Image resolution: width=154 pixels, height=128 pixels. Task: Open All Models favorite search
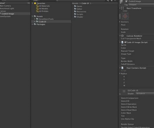(x=44, y=8)
